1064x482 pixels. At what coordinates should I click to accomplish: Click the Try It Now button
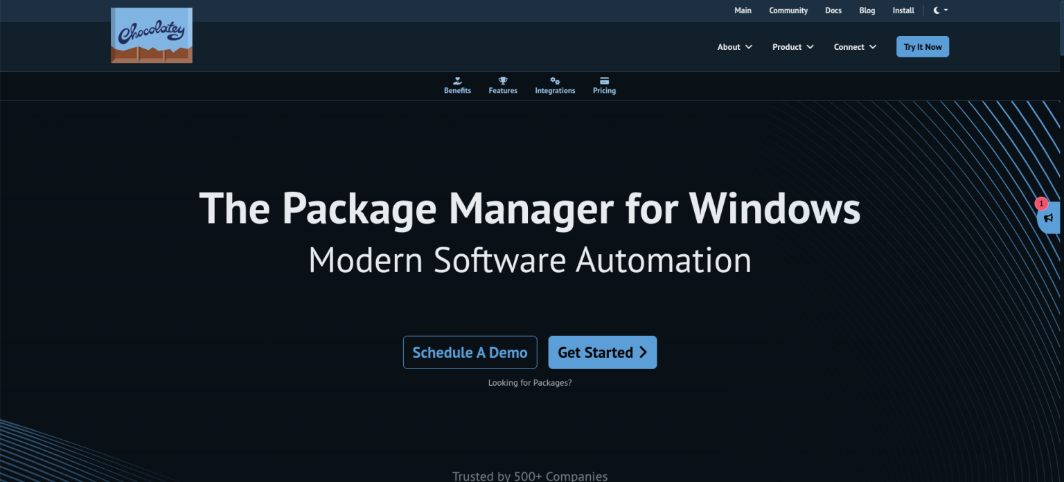(923, 46)
